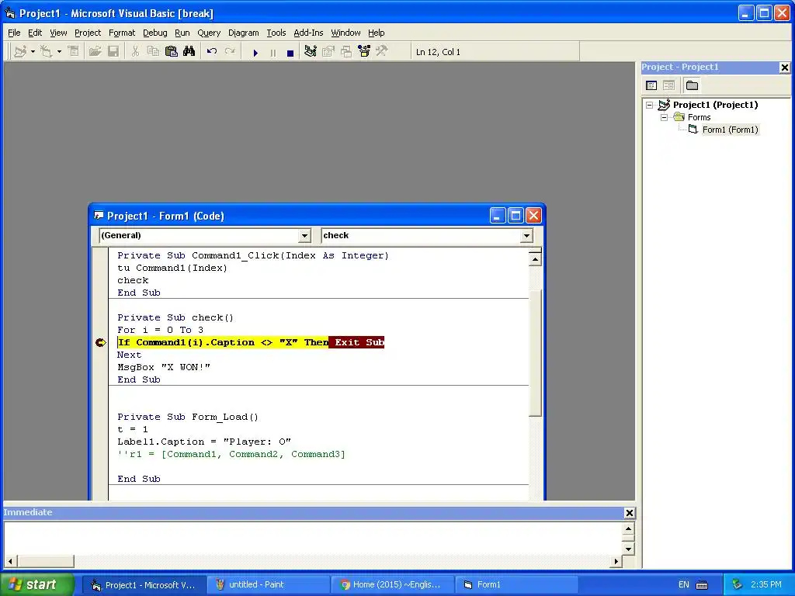Viewport: 795px width, 596px height.
Task: Continue execution with the Start play button
Action: click(x=255, y=52)
